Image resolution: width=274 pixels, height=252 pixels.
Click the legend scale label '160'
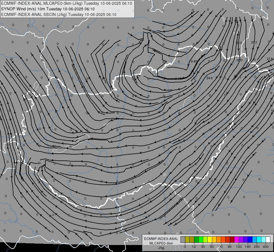(x=248, y=247)
